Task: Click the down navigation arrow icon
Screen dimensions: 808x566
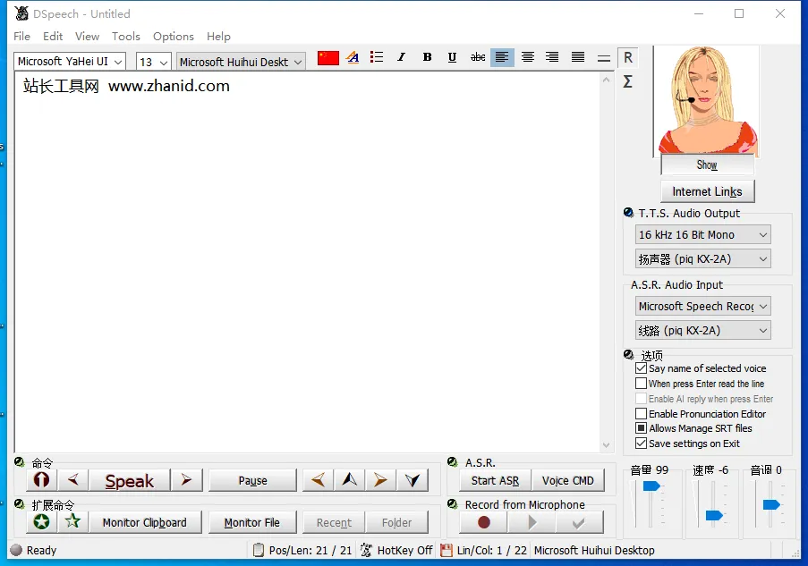Action: [x=413, y=480]
